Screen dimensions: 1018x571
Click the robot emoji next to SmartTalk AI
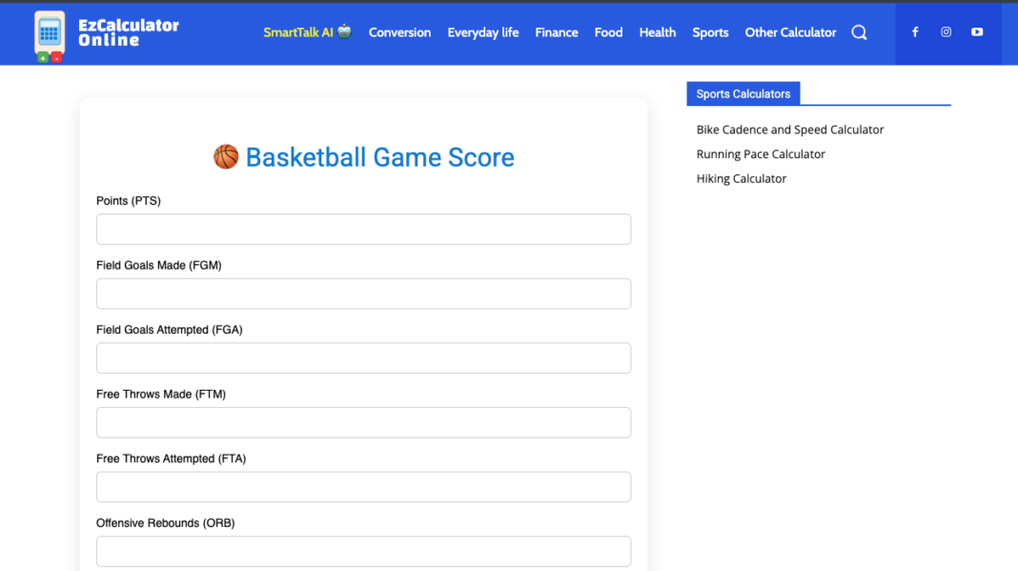click(342, 31)
